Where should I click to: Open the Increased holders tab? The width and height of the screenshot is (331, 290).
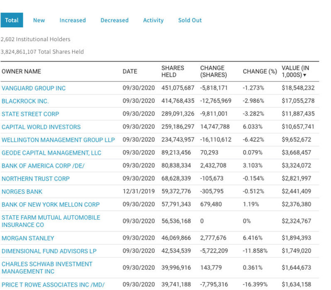pos(72,20)
